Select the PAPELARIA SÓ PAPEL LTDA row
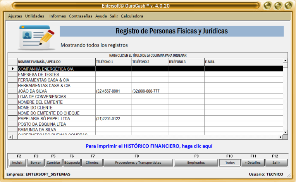The height and width of the screenshot is (182, 296). coord(56,119)
